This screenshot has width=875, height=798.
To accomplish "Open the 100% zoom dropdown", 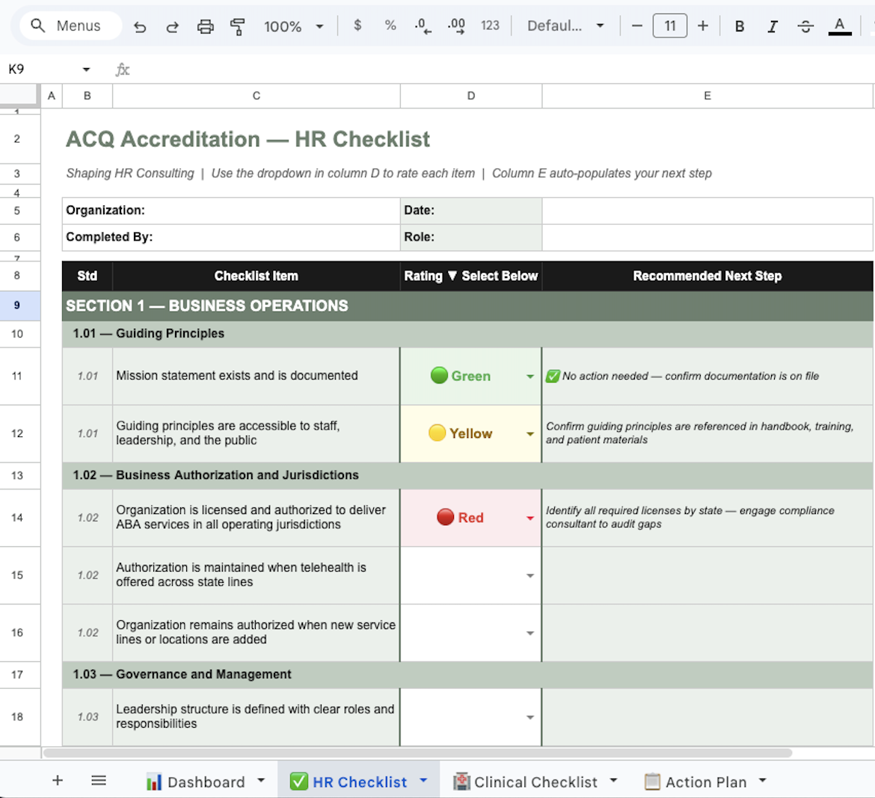I will tap(293, 26).
